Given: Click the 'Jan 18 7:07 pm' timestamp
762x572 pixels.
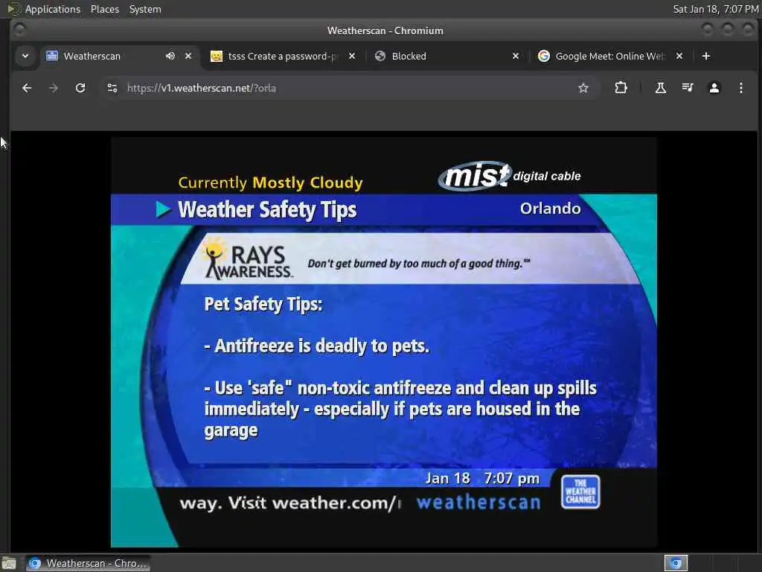Looking at the screenshot, I should pyautogui.click(x=482, y=479).
